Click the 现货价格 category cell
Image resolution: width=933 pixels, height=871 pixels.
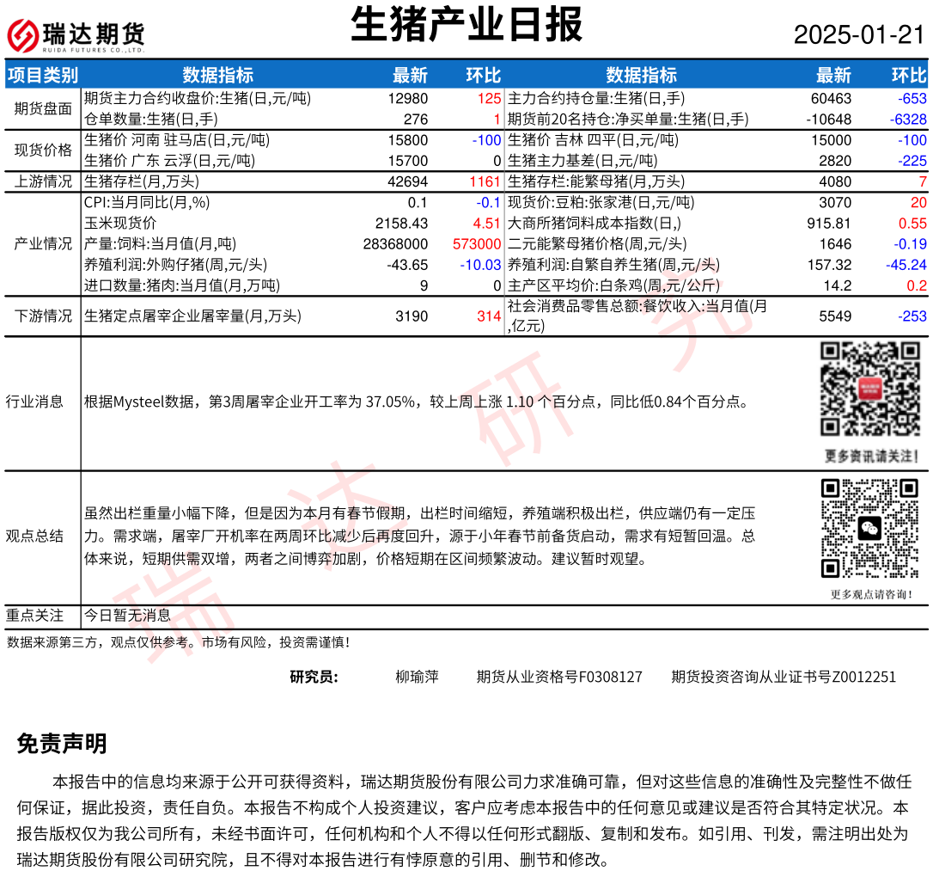[x=43, y=150]
